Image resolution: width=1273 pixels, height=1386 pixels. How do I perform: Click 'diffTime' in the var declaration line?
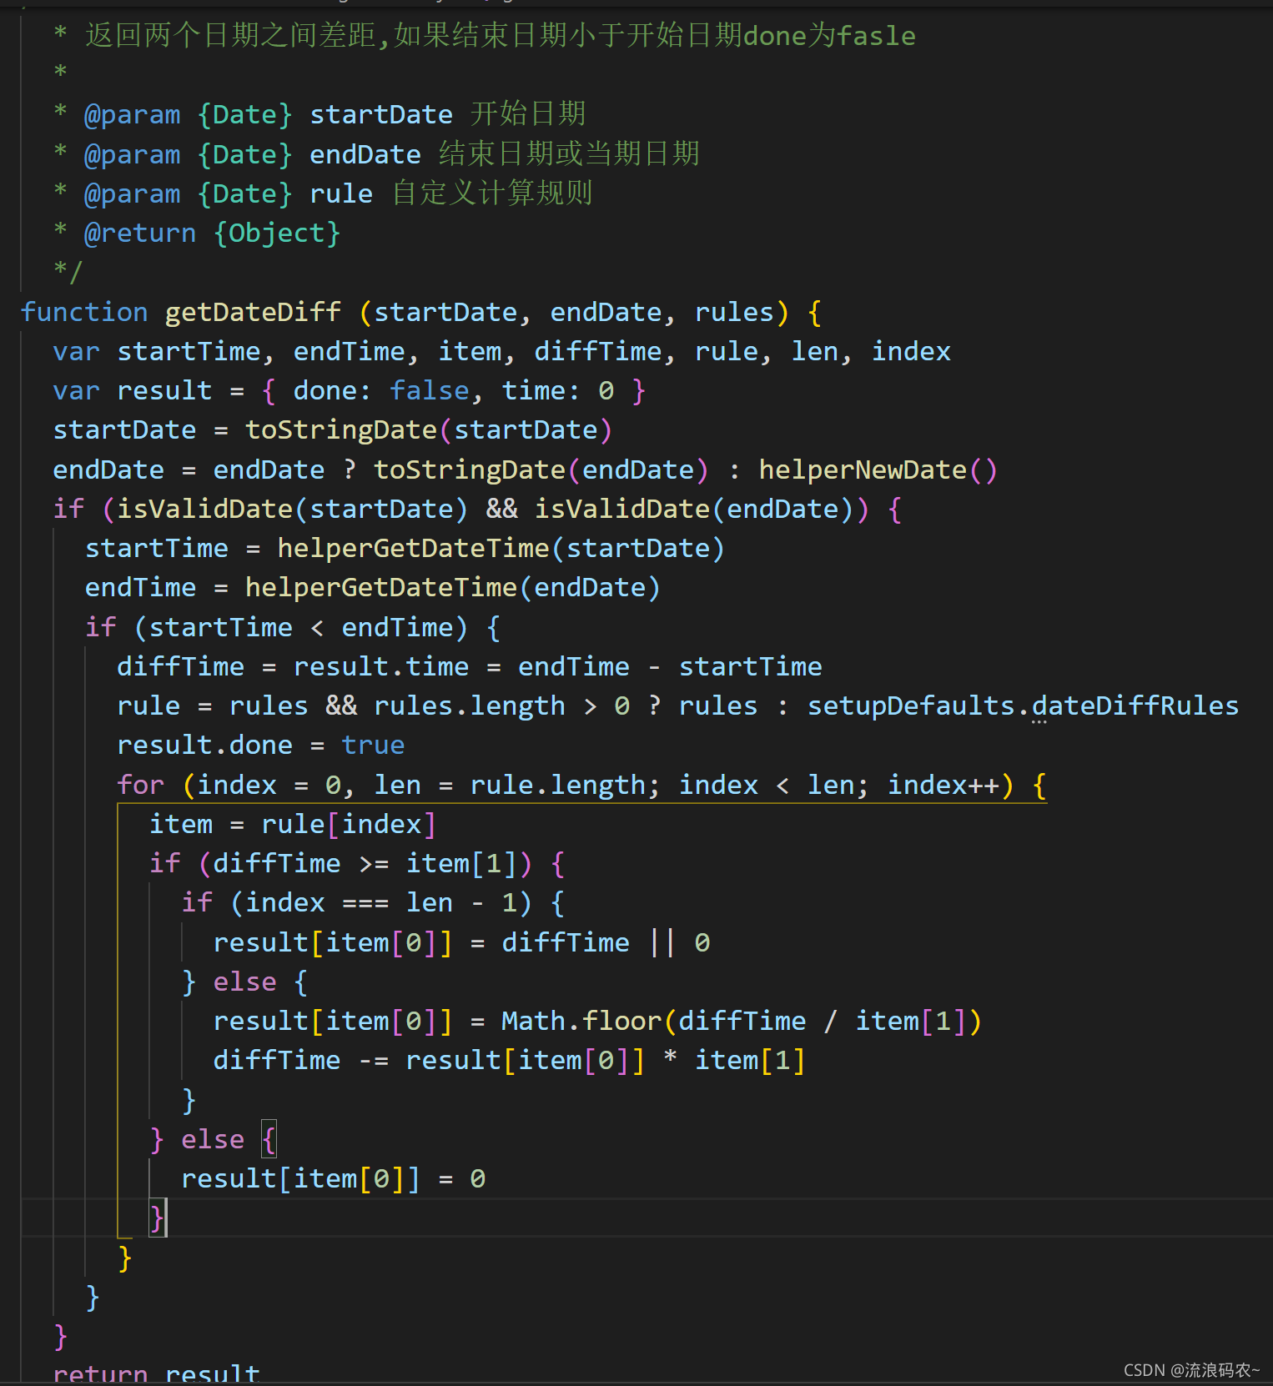coord(598,352)
